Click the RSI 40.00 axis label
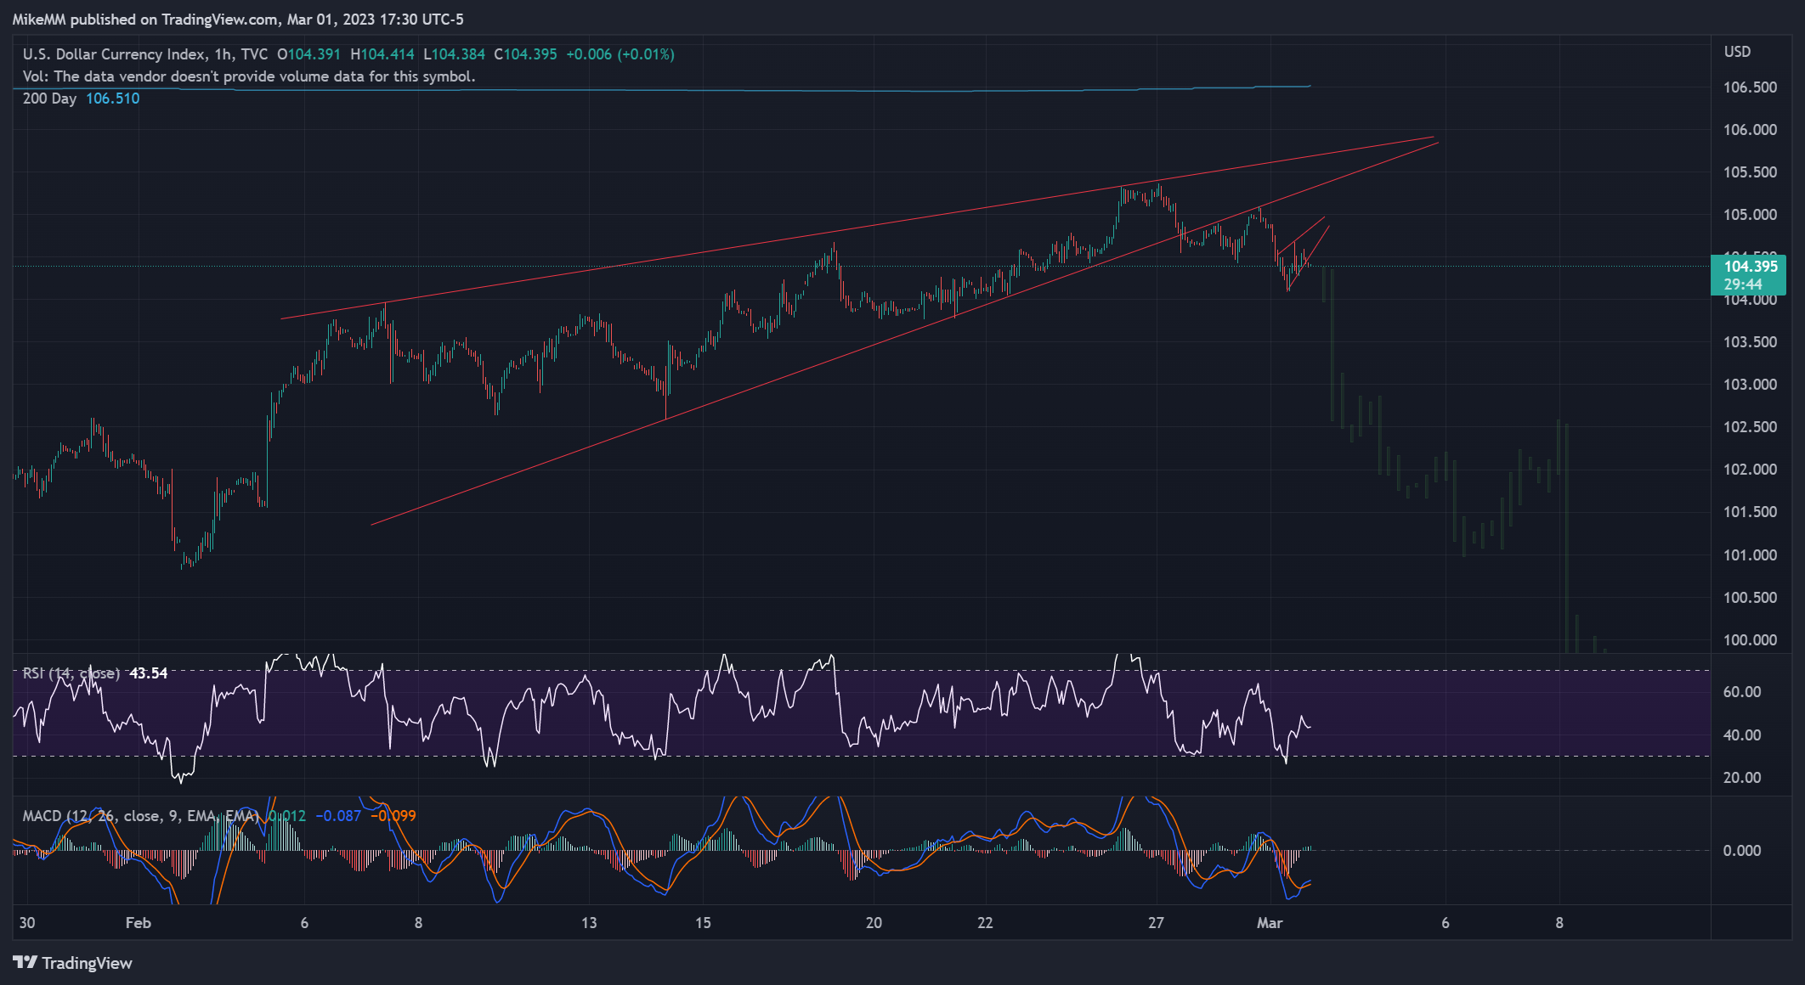 1742,735
